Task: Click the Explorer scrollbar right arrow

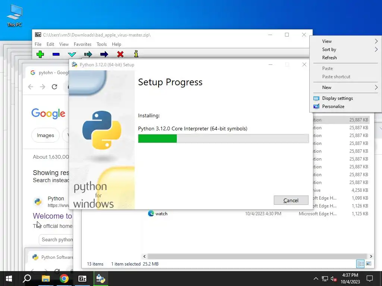Action: pos(371,256)
